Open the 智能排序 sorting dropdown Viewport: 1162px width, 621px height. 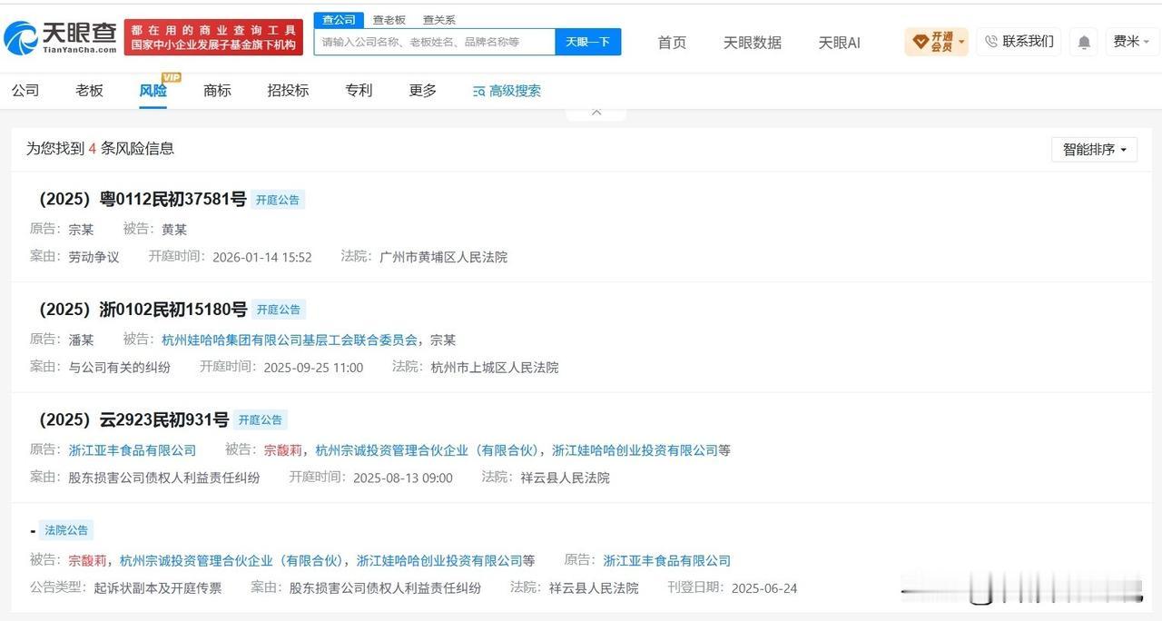click(1094, 149)
